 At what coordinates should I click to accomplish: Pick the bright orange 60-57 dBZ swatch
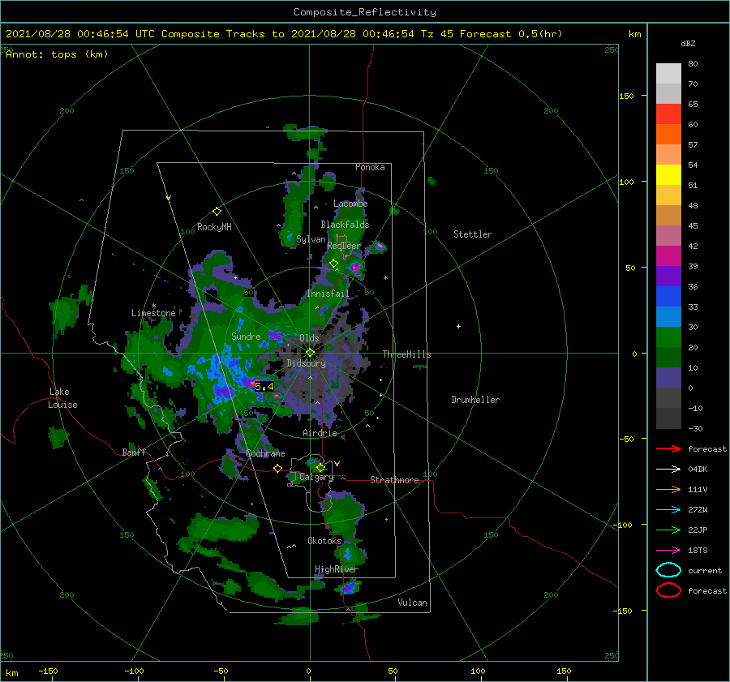[x=668, y=135]
